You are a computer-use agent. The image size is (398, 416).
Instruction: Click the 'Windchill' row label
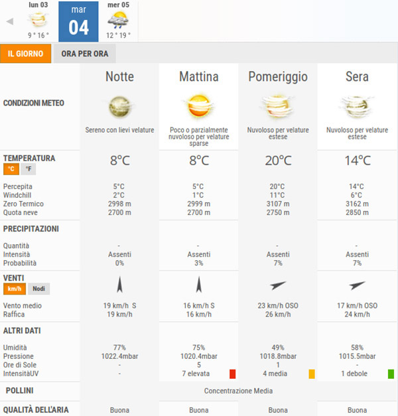coord(17,195)
